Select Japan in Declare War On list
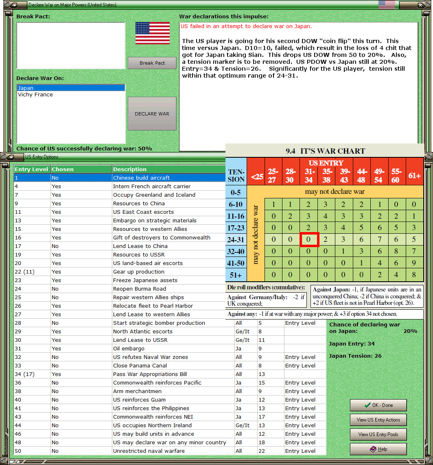The width and height of the screenshot is (433, 465). pos(71,88)
